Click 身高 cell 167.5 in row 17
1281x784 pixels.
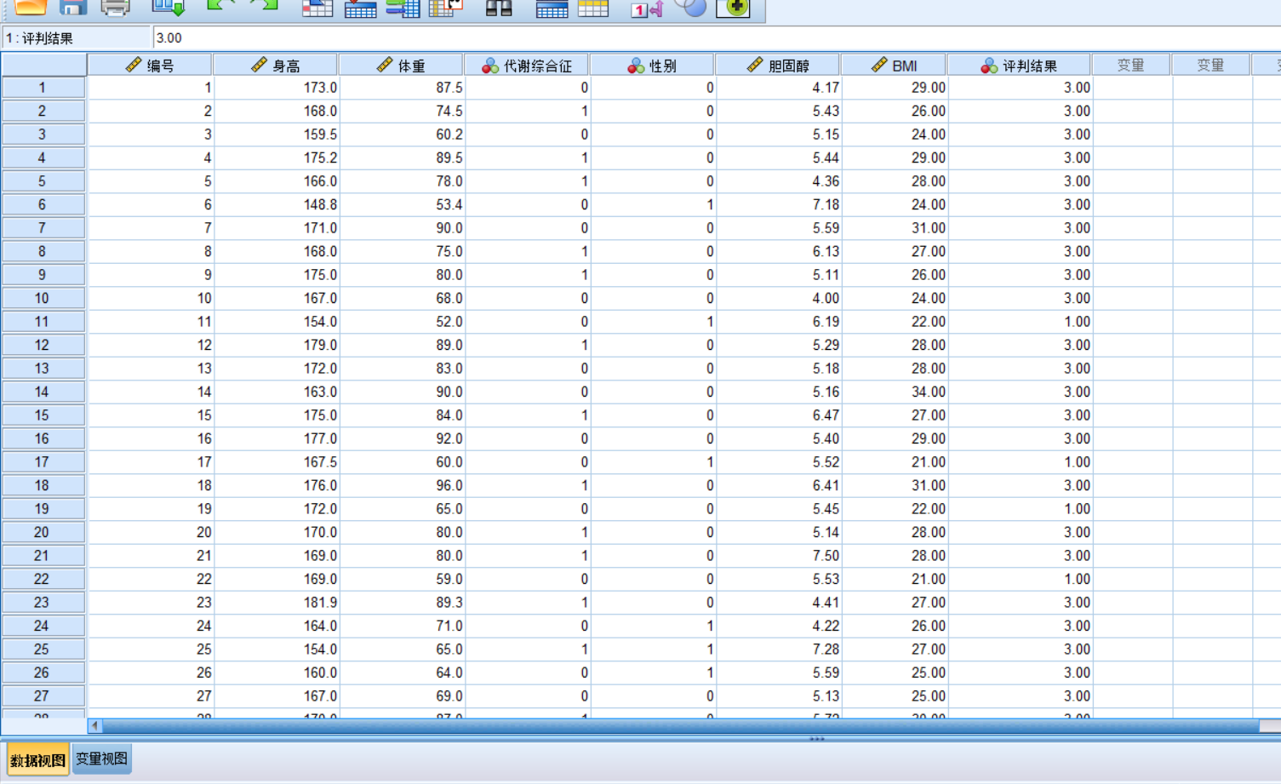(277, 462)
